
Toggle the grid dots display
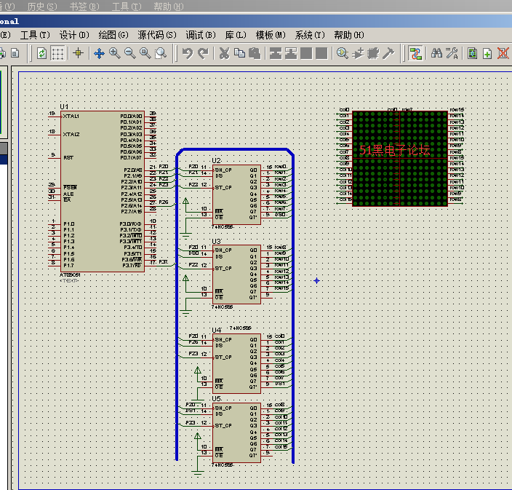click(x=57, y=53)
